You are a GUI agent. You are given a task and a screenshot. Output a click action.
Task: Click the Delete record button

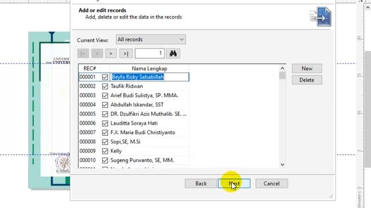[x=307, y=80]
